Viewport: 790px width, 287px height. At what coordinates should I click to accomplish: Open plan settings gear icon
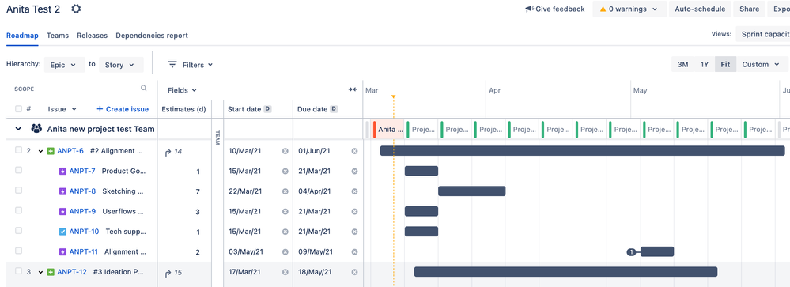(76, 9)
